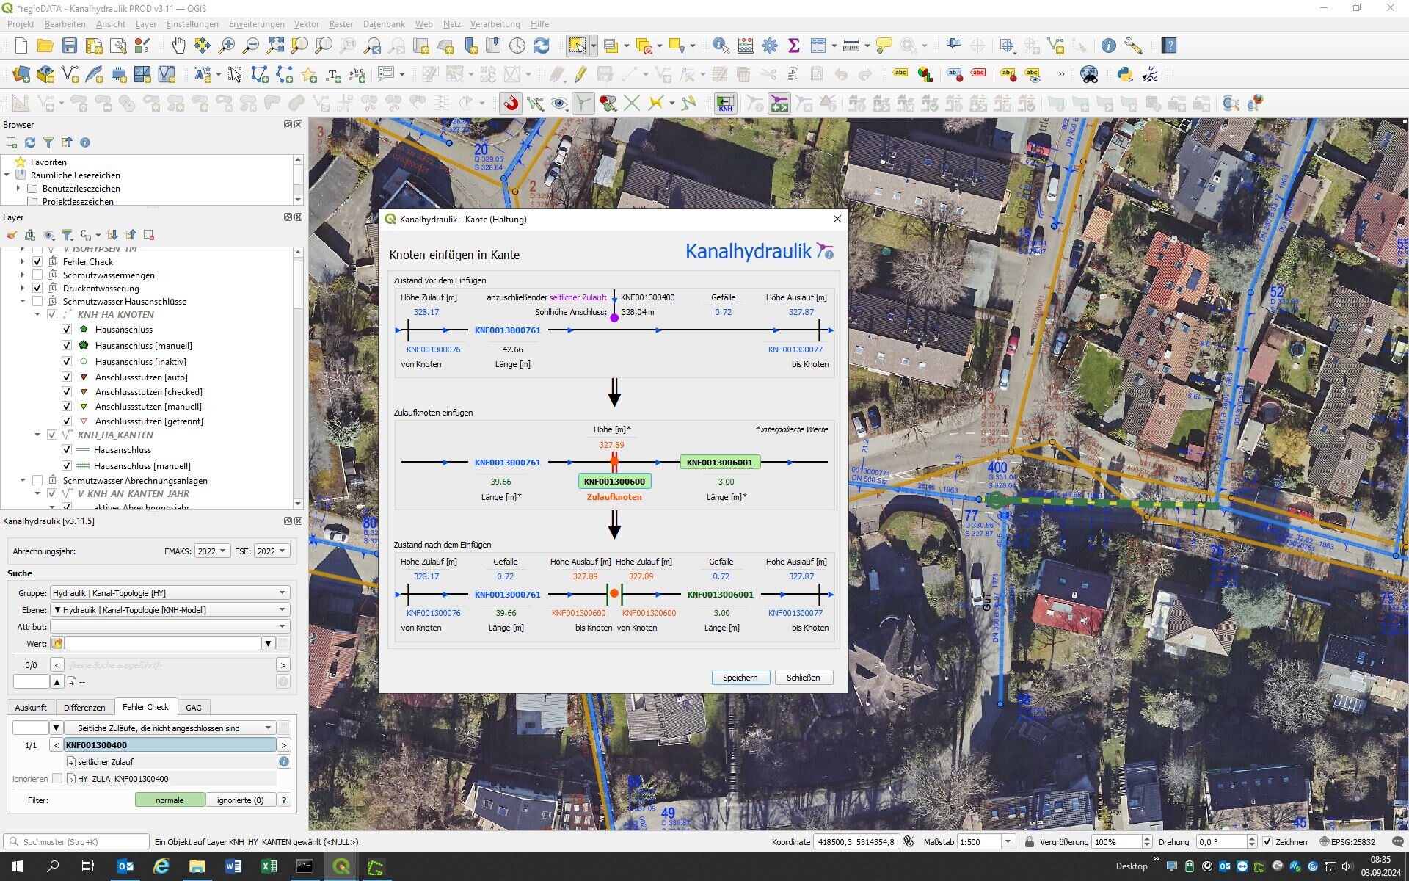Select the Zoom In magnifier tool
This screenshot has height=881, width=1409.
tap(227, 46)
